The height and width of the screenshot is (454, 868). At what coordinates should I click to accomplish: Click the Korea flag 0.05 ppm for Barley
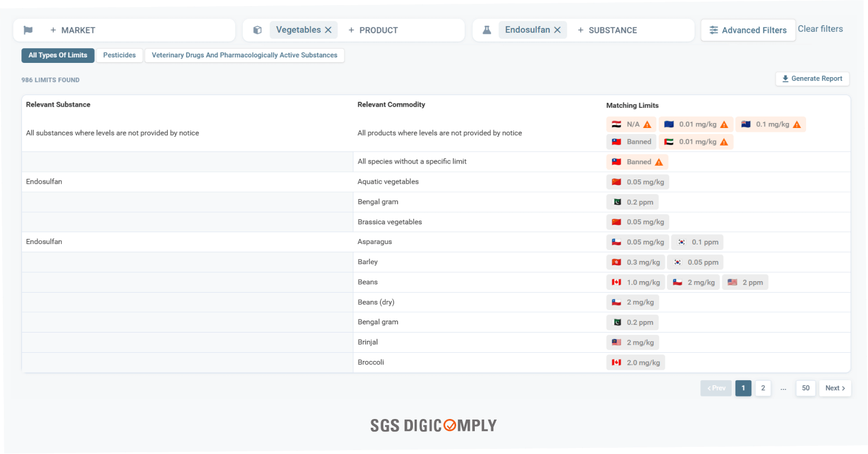pyautogui.click(x=695, y=263)
